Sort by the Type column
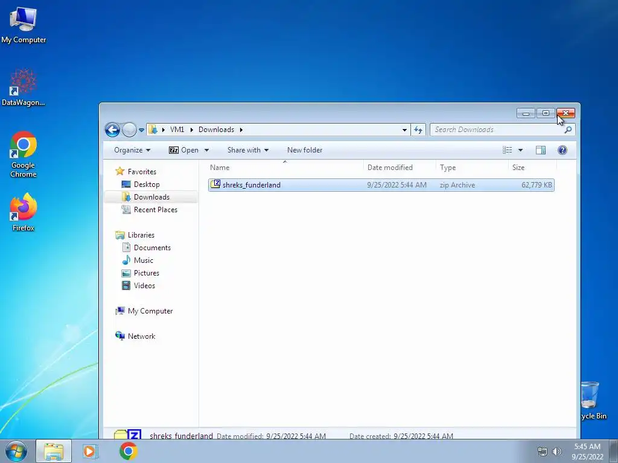This screenshot has height=463, width=618. [472, 168]
